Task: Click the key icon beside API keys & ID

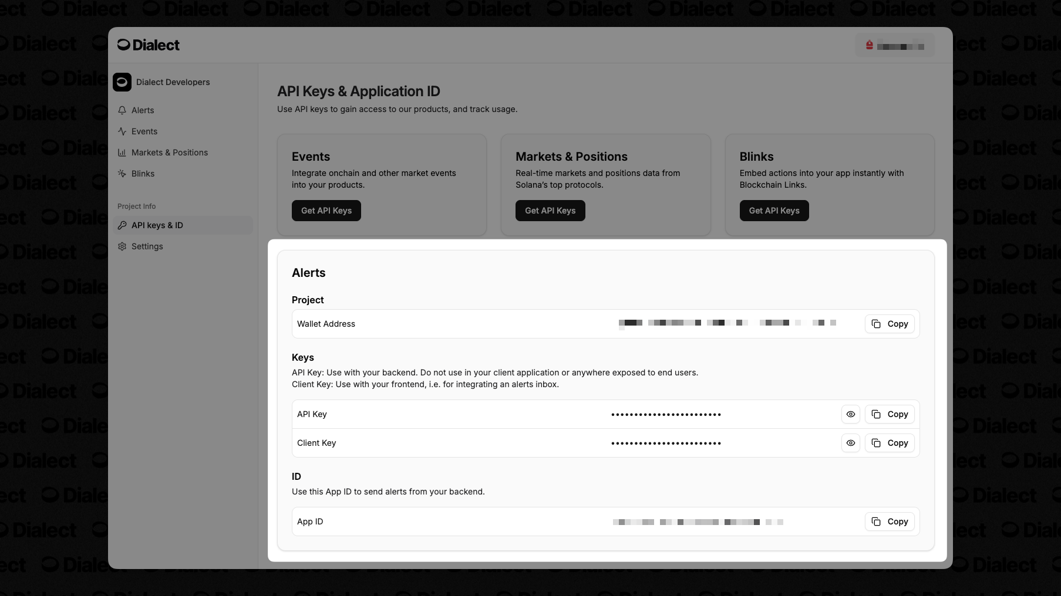Action: [x=122, y=225]
